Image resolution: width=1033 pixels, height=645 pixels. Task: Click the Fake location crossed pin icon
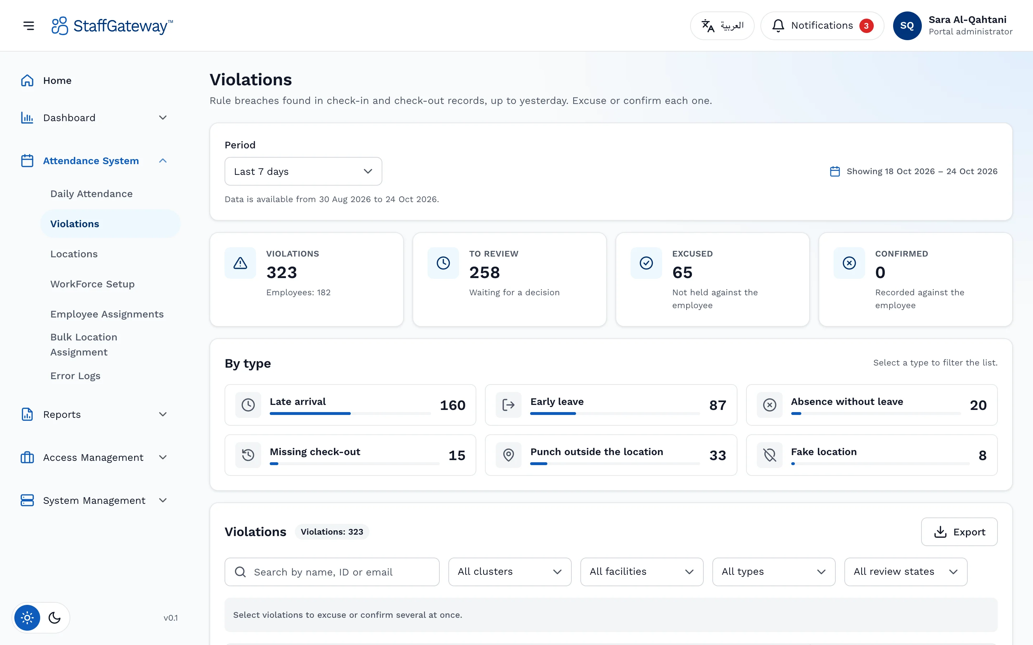(x=770, y=455)
